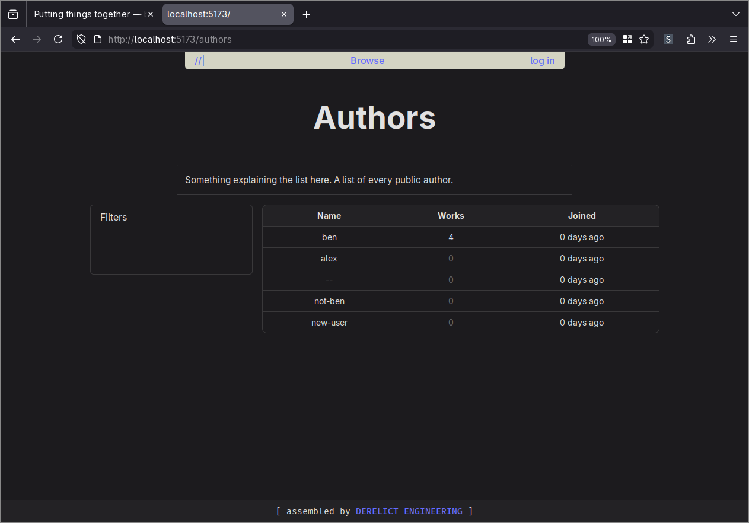Open the 100% zoom level indicator
Viewport: 749px width, 523px height.
click(x=601, y=39)
